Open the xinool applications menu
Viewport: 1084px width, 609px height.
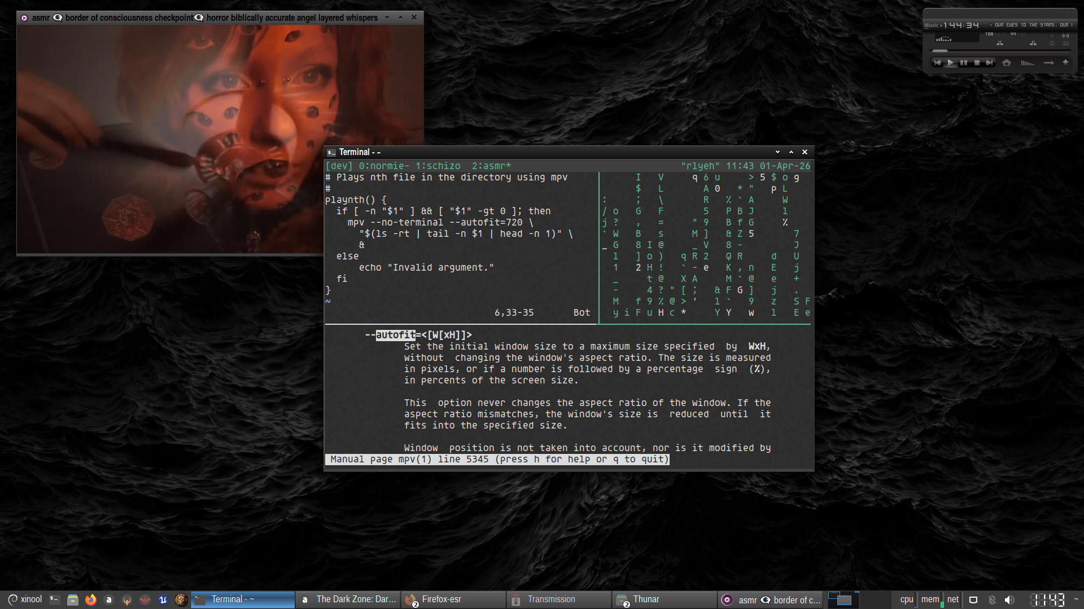point(25,599)
